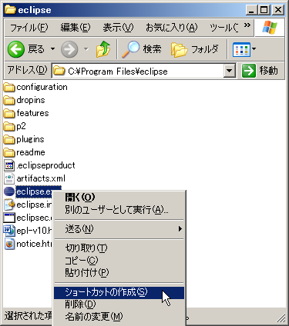Choose 削除(D) in context menu

pos(119,304)
